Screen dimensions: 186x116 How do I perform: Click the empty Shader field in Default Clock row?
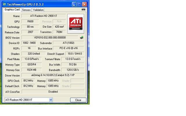(x=77, y=86)
